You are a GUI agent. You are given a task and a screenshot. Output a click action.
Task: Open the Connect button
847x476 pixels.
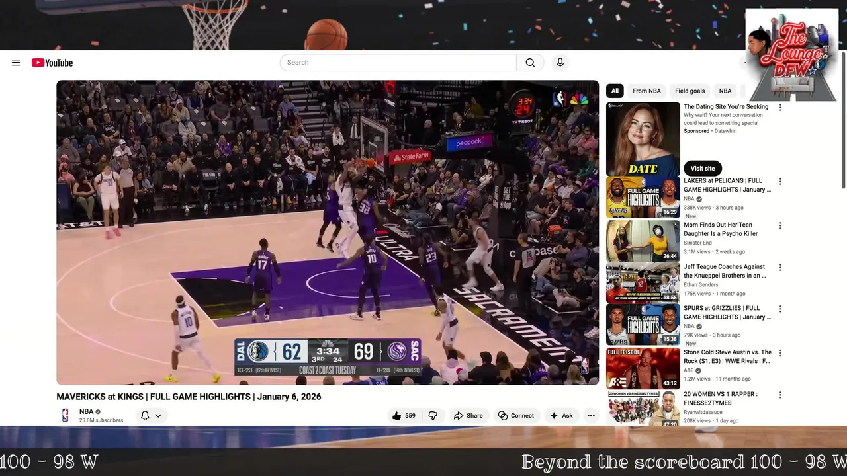[x=516, y=416]
